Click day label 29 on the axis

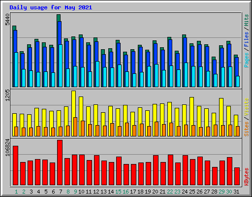(221, 192)
